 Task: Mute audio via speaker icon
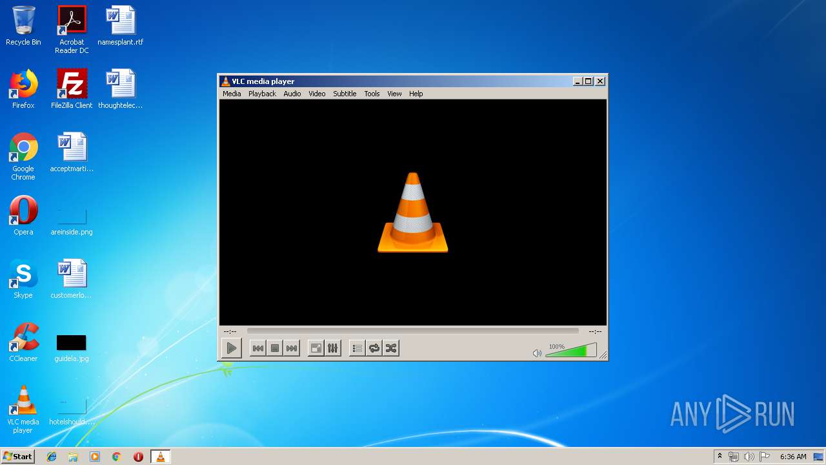[x=537, y=353]
